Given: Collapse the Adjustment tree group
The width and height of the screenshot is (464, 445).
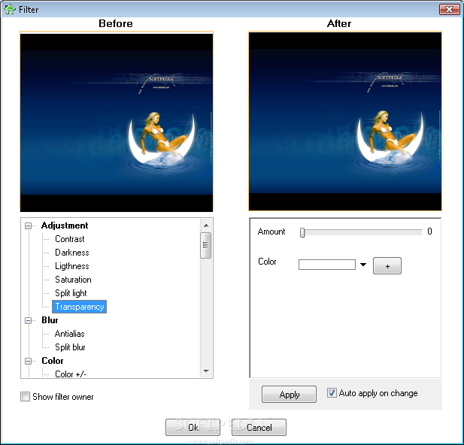Looking at the screenshot, I should click(x=28, y=226).
